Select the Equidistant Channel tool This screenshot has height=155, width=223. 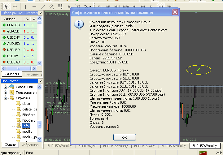click(x=51, y=6)
